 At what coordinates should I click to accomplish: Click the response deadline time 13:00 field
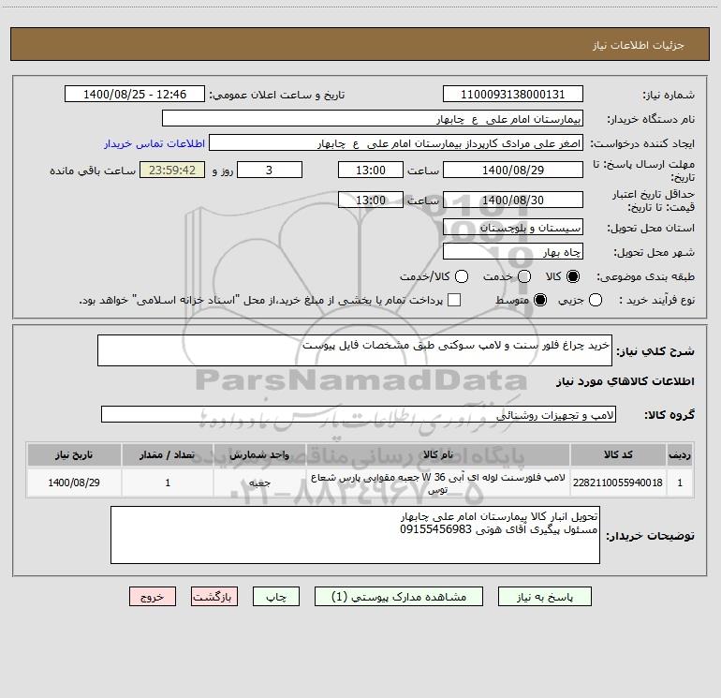(x=371, y=170)
